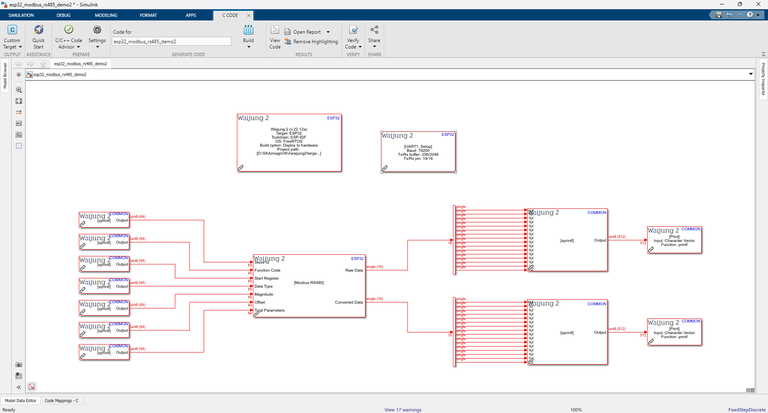
Task: Select the C Code tab
Action: click(x=230, y=15)
